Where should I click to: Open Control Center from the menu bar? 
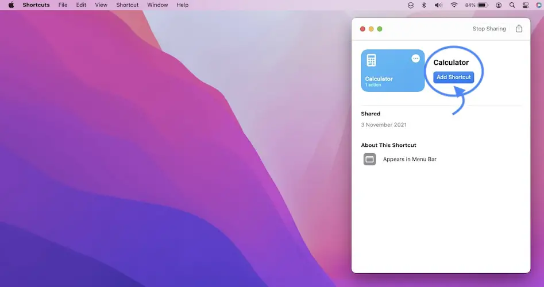point(525,5)
